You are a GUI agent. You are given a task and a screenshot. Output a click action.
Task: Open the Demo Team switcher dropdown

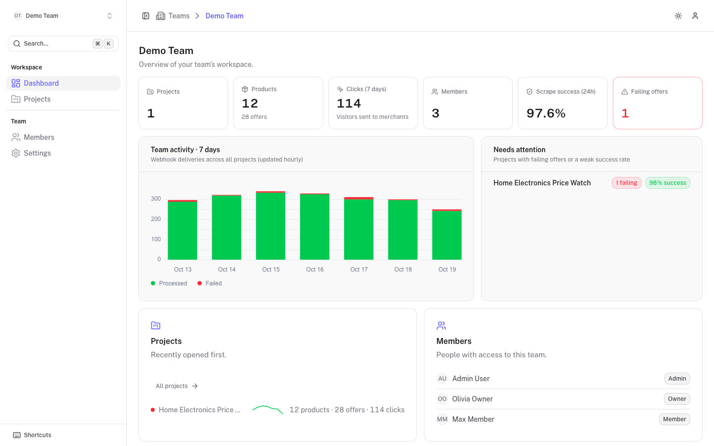[x=63, y=16]
